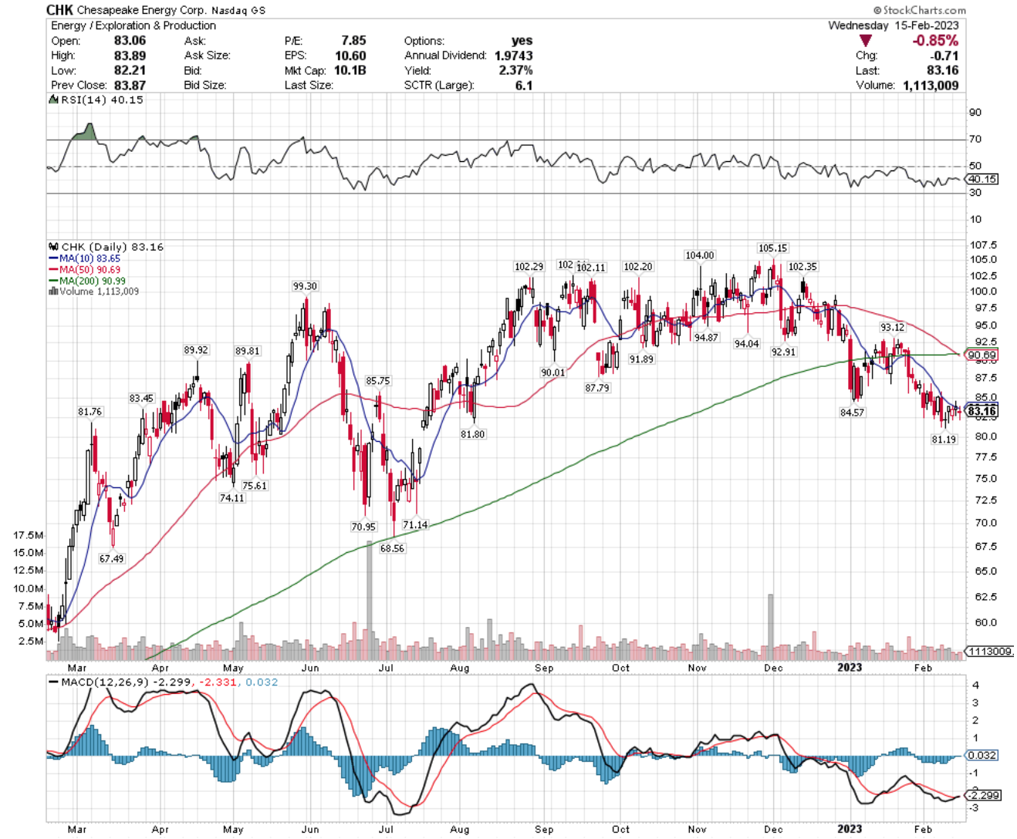The image size is (1017, 839).
Task: Click the Yield value 2.37%
Action: [x=515, y=70]
